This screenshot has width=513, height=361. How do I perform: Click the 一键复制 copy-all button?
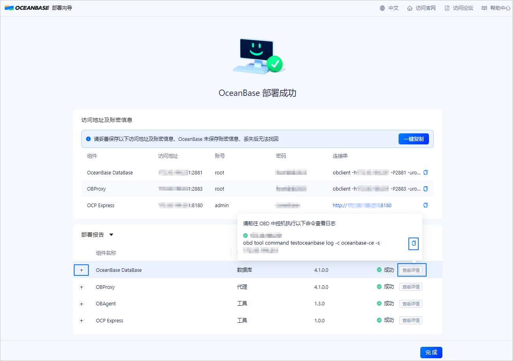pyautogui.click(x=414, y=138)
